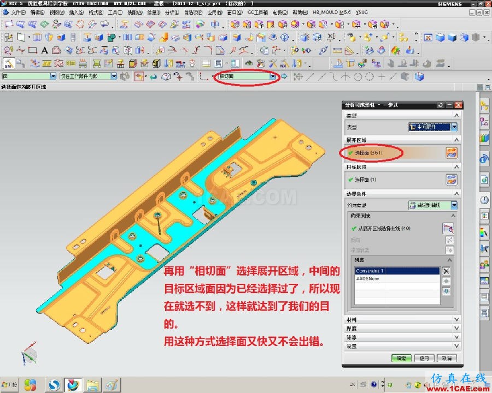Screen dimensions: 492x393
Task: Select Constraint 1 in the list
Action: pyautogui.click(x=397, y=271)
